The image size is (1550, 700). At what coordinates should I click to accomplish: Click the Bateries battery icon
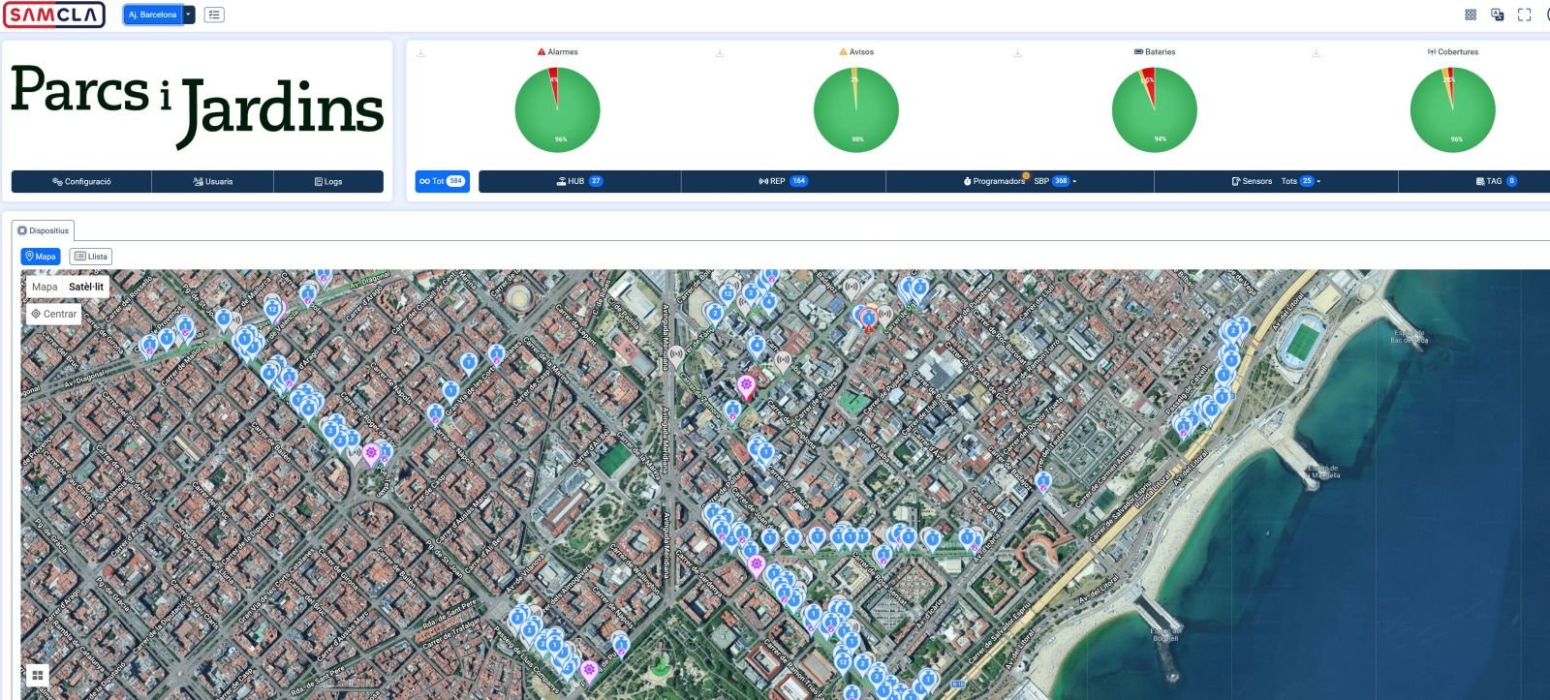[x=1138, y=51]
